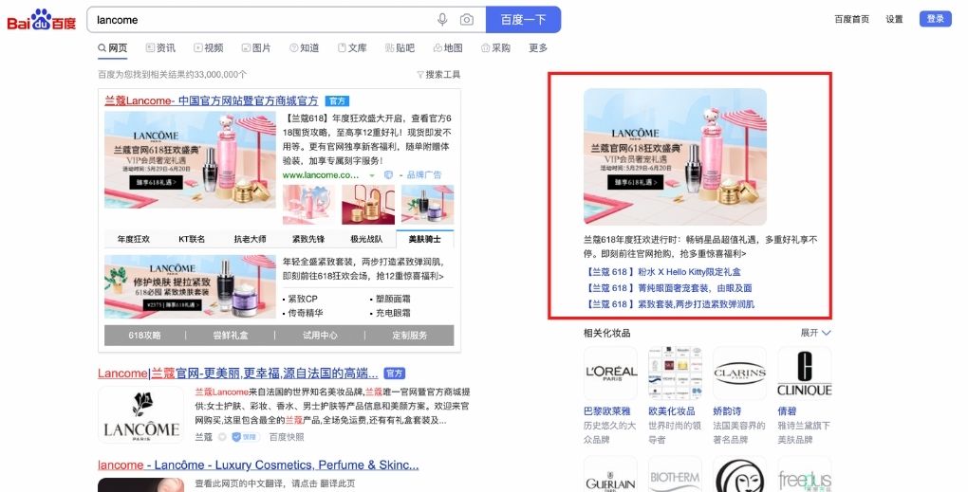
Task: Click the 欧美化妆品 brand thumbnail
Action: coord(675,373)
